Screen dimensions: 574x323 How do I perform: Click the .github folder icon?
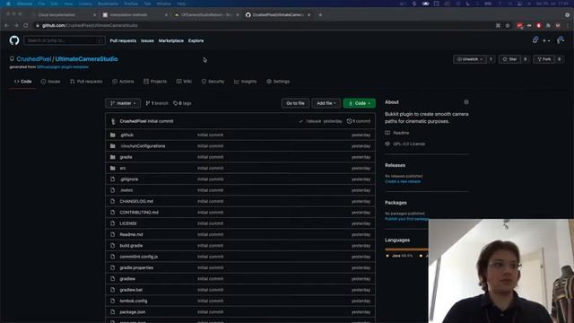[x=113, y=135]
